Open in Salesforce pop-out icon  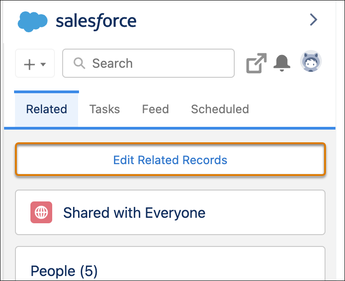click(x=256, y=63)
